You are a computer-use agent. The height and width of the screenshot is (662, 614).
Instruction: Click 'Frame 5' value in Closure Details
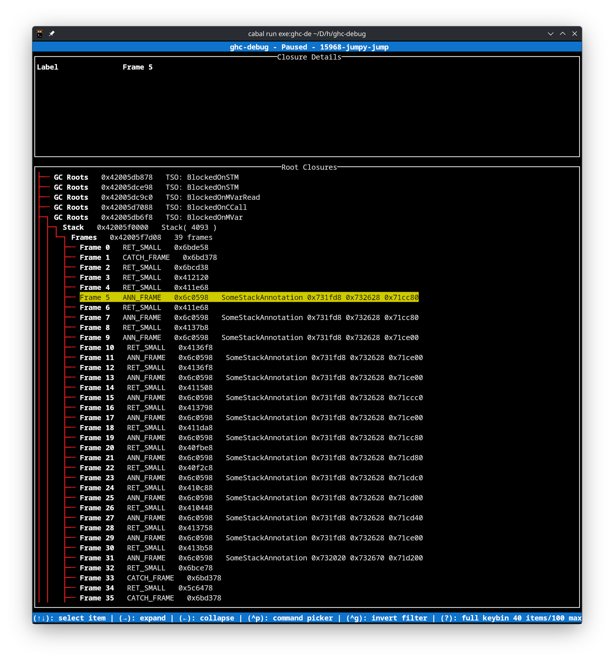[138, 67]
